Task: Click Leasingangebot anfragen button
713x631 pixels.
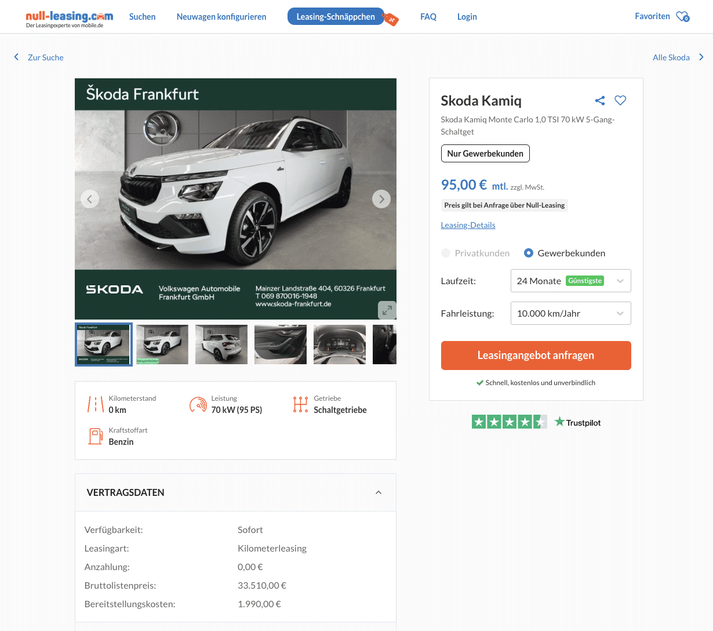Action: coord(536,356)
